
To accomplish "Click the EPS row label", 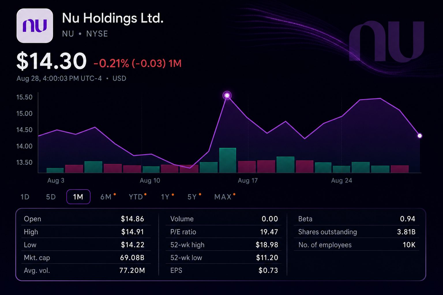I will pyautogui.click(x=176, y=271).
